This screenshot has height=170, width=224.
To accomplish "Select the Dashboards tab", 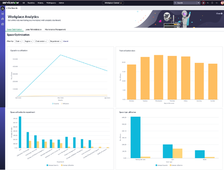I will 13,8.
